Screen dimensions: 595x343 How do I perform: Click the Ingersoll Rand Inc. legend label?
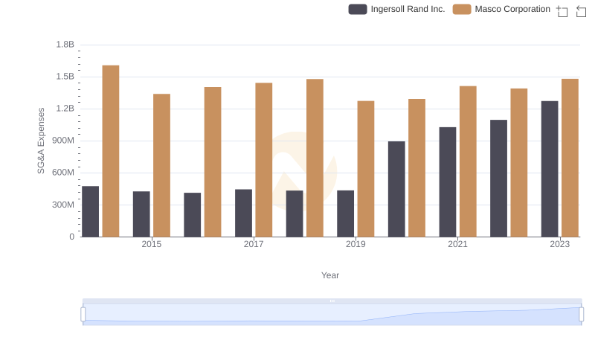[408, 9]
